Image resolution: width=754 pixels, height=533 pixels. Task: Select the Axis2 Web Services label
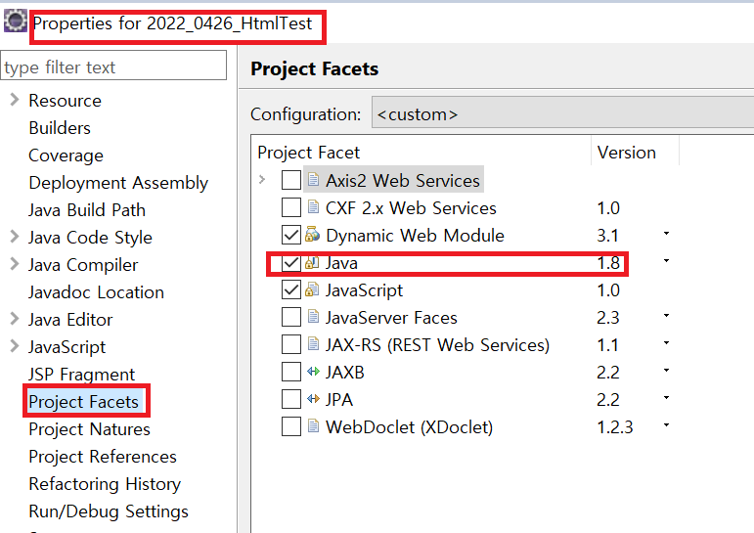pos(403,180)
